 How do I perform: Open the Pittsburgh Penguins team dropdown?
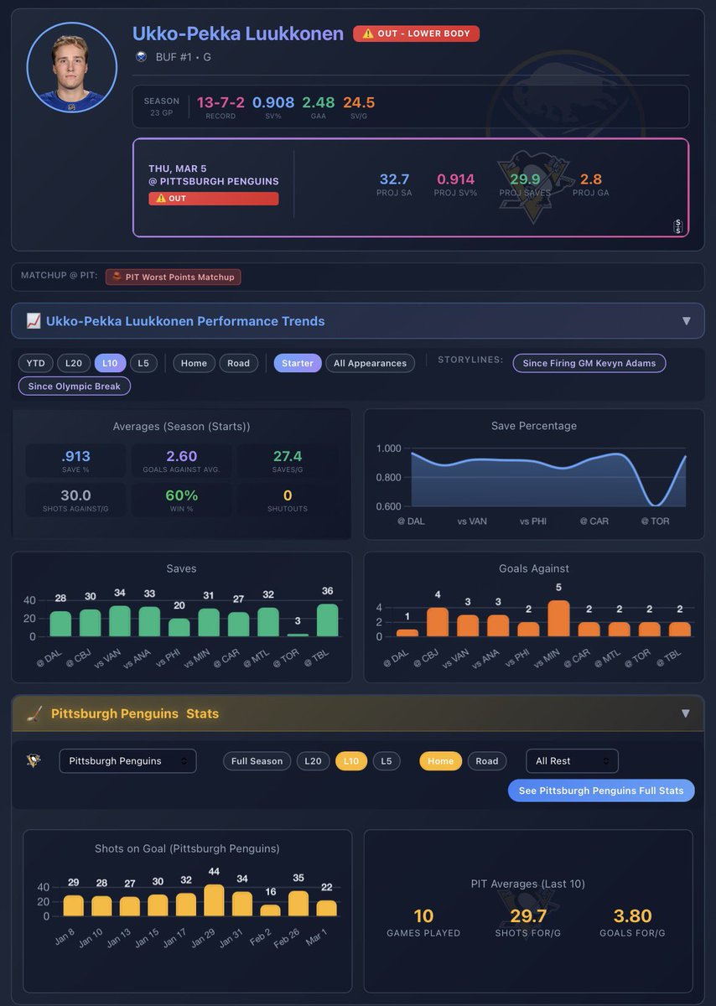coord(127,761)
